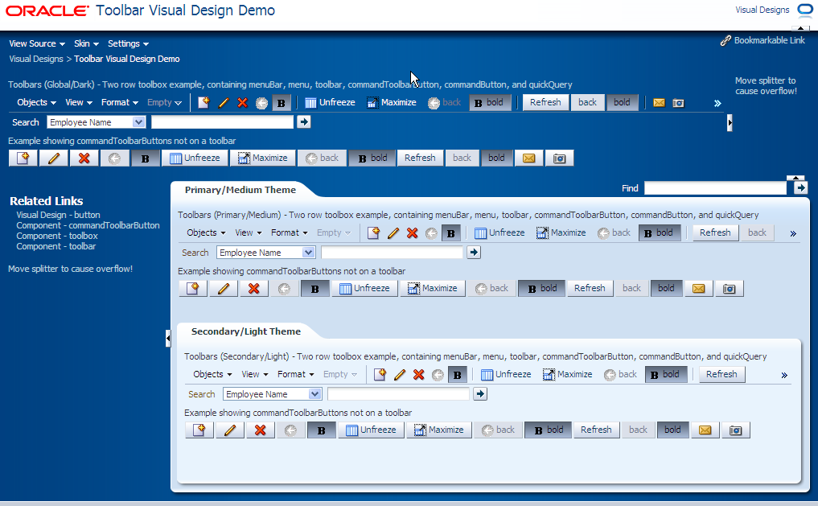Image resolution: width=818 pixels, height=506 pixels.
Task: Click the top splitter collapse arrow under Visual Designs
Action: [x=801, y=28]
